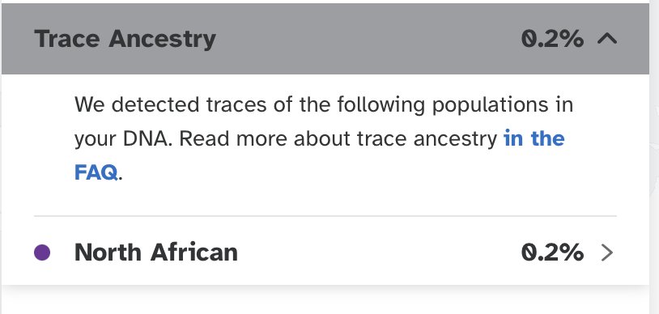The image size is (659, 314).
Task: Click the 'Read more about trace ancestry' sentence
Action: point(338,138)
